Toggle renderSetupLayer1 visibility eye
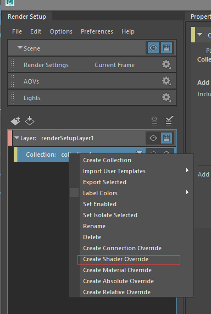Screen dimensions: 211x314 153,138
